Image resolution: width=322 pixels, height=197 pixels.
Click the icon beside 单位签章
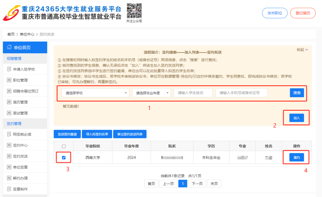pos(9,167)
